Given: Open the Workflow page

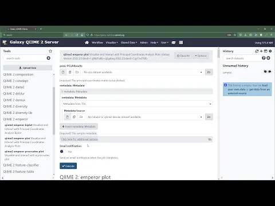Looking at the screenshot, I should click(97, 42).
